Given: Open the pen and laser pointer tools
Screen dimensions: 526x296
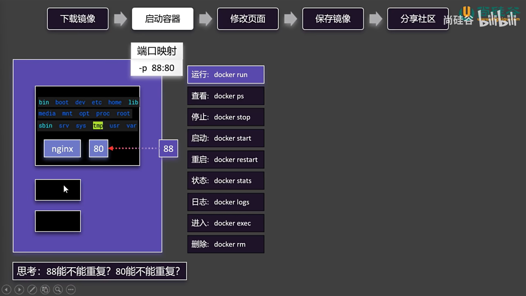Looking at the screenshot, I should tap(32, 289).
